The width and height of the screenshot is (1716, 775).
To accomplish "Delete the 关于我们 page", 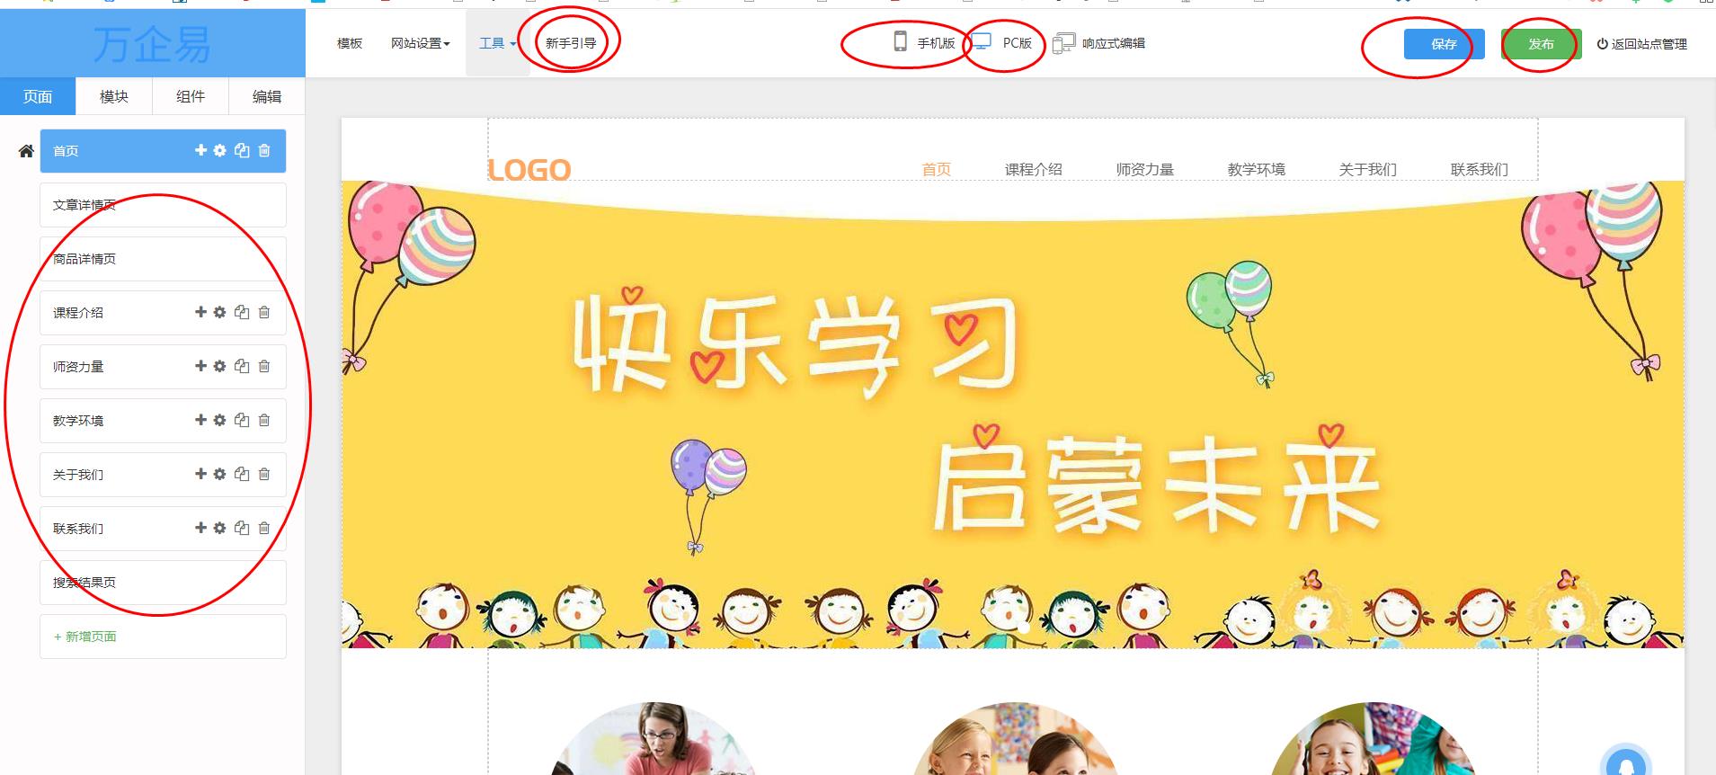I will pyautogui.click(x=264, y=474).
